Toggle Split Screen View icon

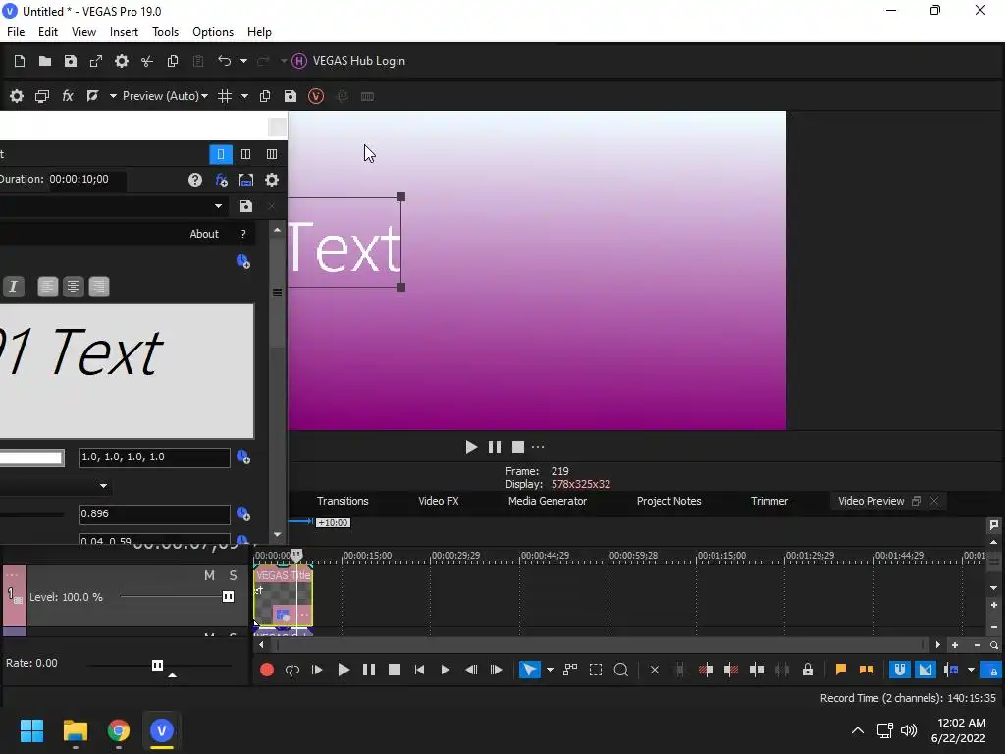coord(93,96)
